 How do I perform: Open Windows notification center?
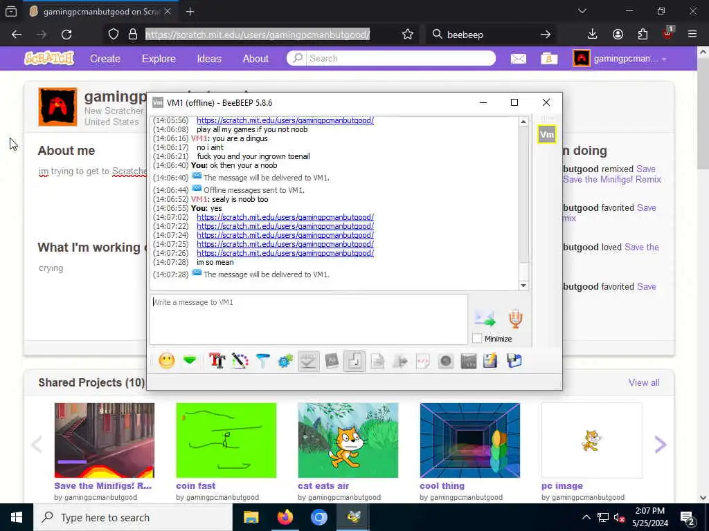tap(688, 517)
